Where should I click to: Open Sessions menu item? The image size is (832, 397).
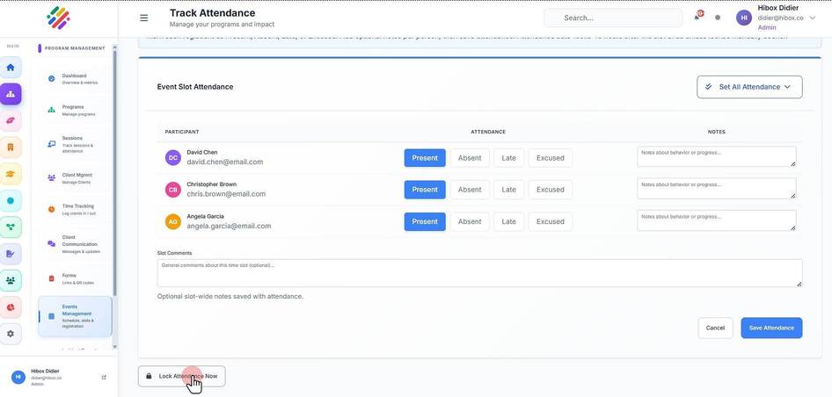[75, 144]
